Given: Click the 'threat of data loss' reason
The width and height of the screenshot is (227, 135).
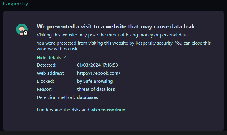Looking at the screenshot, I should pyautogui.click(x=96, y=89).
